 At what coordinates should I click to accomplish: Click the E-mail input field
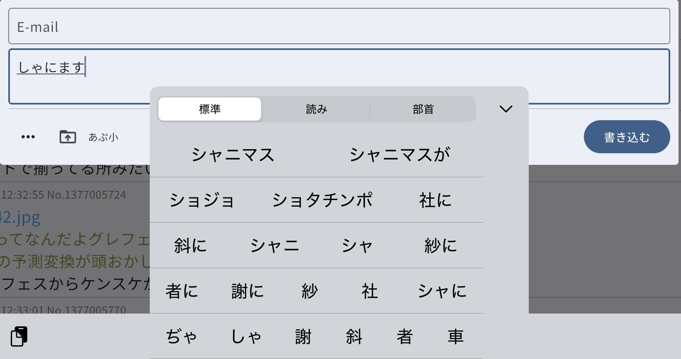[339, 26]
